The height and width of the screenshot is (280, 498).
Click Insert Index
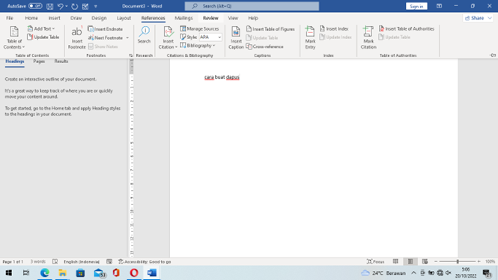(334, 28)
